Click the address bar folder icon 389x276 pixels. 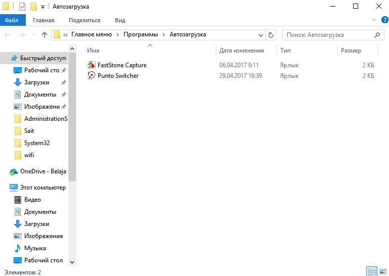point(57,35)
